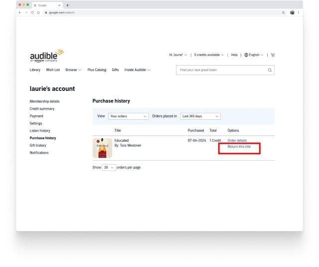Expand the 'Last 365 days' dropdown

(201, 116)
